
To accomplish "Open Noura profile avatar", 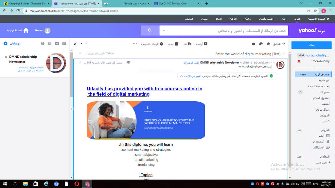I will (x=47, y=30).
